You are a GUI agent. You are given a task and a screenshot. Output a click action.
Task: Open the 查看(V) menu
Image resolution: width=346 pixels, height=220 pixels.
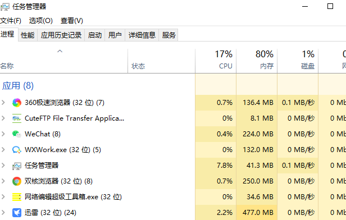click(x=72, y=21)
